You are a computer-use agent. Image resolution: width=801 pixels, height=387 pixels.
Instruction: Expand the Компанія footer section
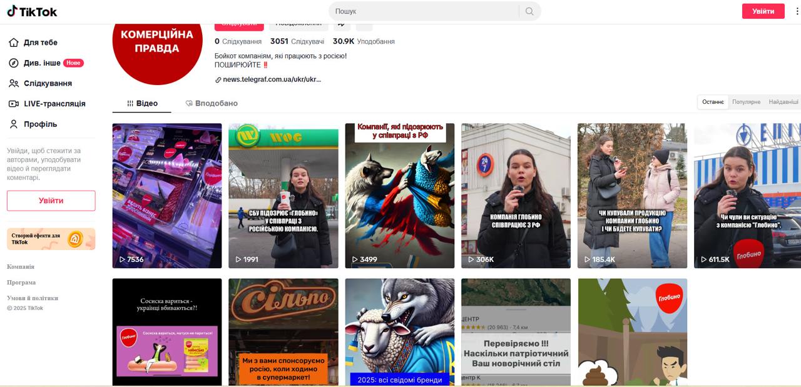click(21, 266)
